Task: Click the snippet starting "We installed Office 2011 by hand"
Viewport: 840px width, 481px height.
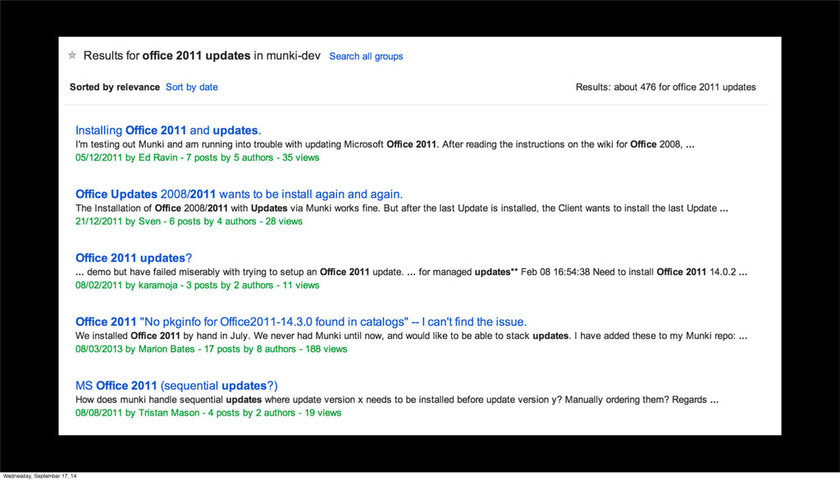Action: point(411,336)
